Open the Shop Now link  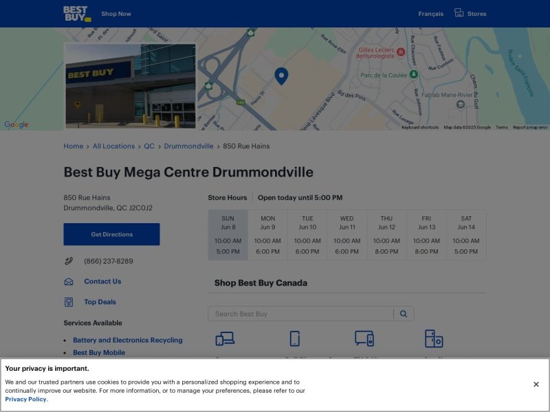[x=116, y=14]
